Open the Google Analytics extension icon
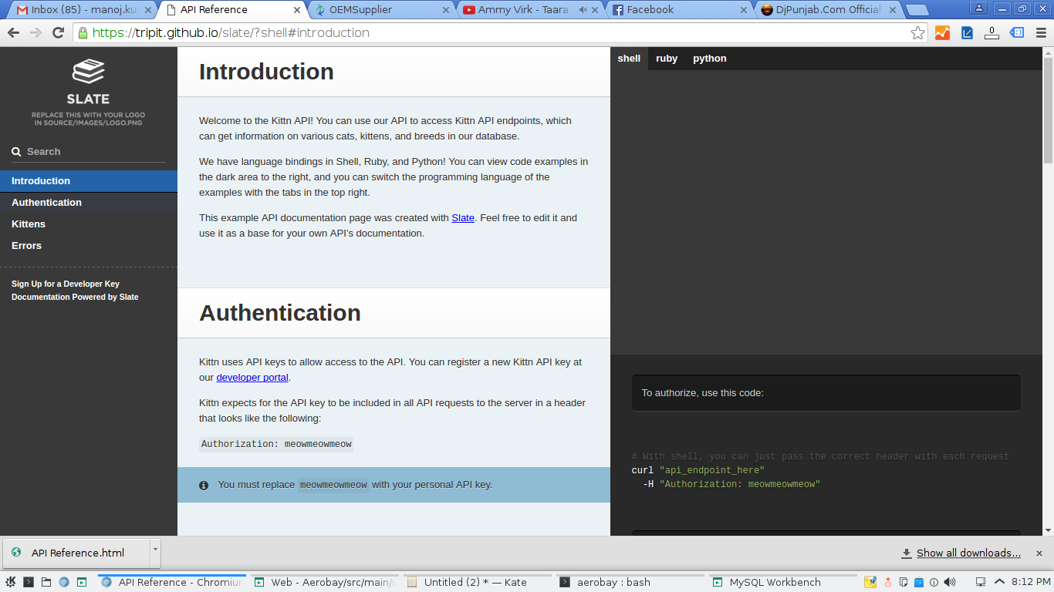1054x592 pixels. pos(942,32)
